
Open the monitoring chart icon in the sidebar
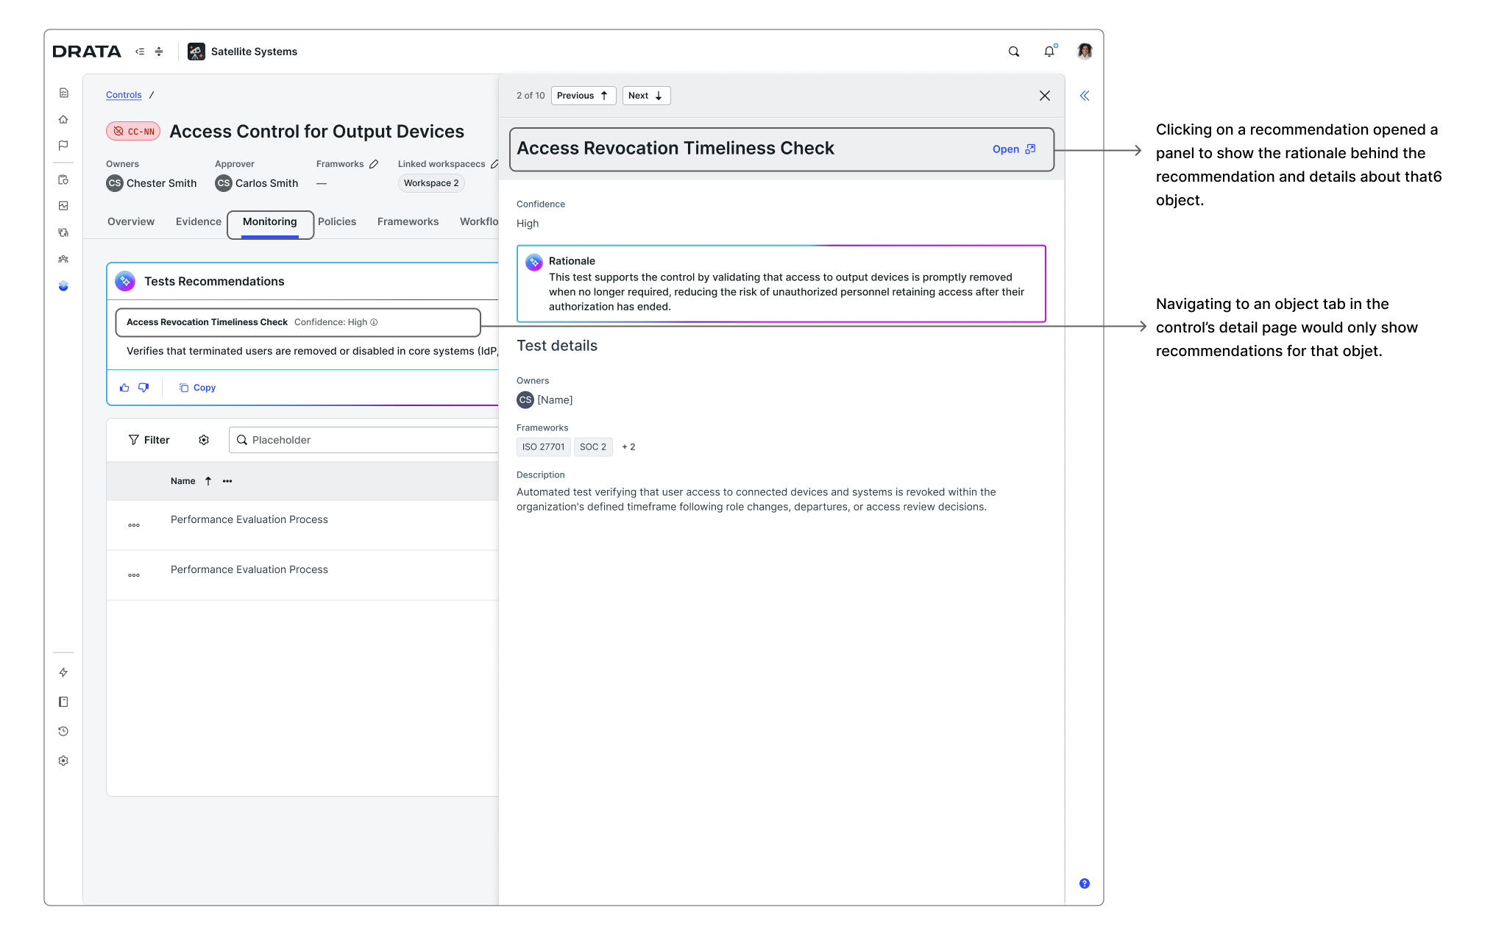[x=64, y=206]
